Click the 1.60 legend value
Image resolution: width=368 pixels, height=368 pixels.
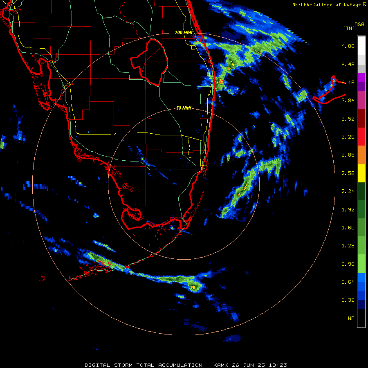(348, 228)
